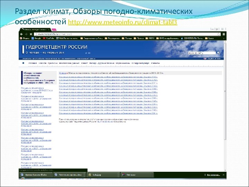The height and width of the screenshot is (187, 249).
Task: Open the 2010 review link in main list
Action: (108, 86)
